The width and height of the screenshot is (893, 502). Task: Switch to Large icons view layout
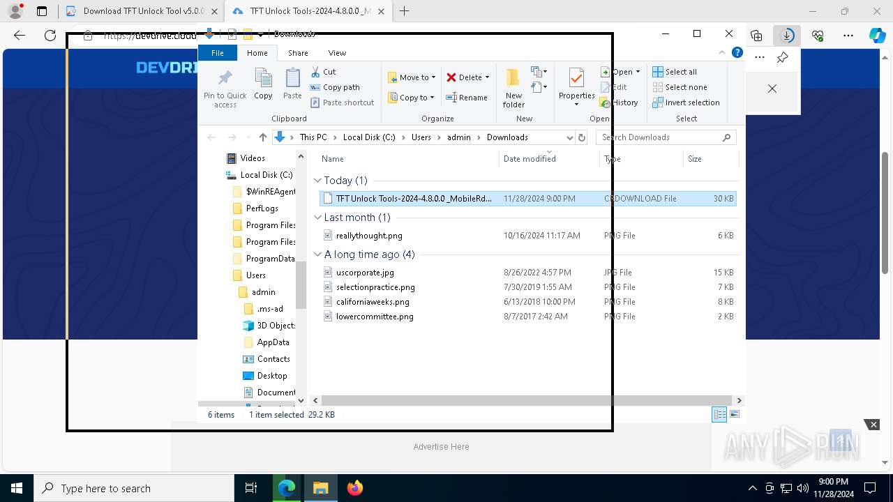[734, 414]
